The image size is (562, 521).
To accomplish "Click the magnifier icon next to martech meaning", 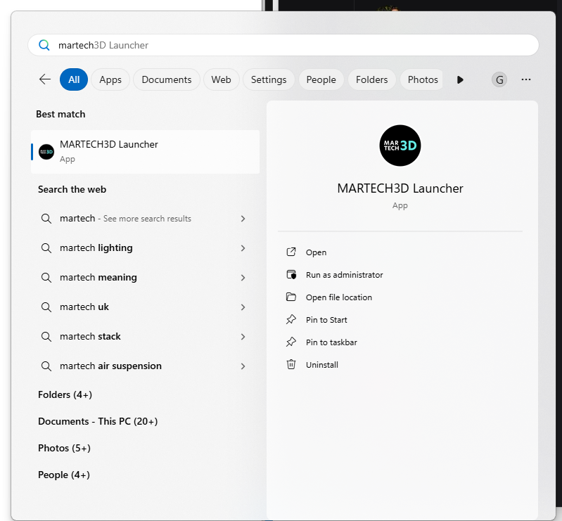I will tap(46, 277).
